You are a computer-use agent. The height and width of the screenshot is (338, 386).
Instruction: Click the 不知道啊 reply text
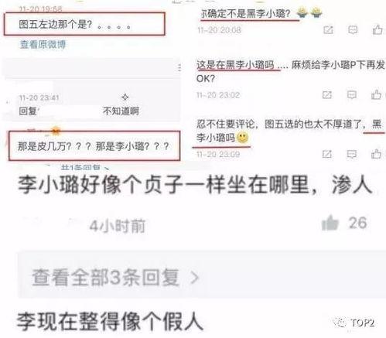click(x=121, y=111)
